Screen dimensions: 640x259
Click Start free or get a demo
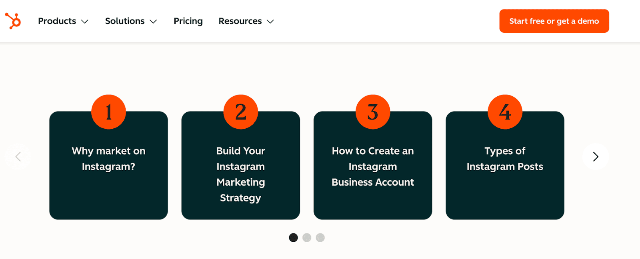(554, 21)
